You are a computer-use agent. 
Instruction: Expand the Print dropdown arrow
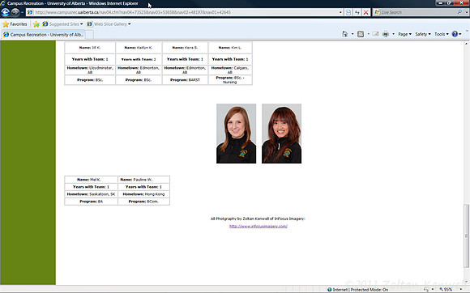point(393,34)
